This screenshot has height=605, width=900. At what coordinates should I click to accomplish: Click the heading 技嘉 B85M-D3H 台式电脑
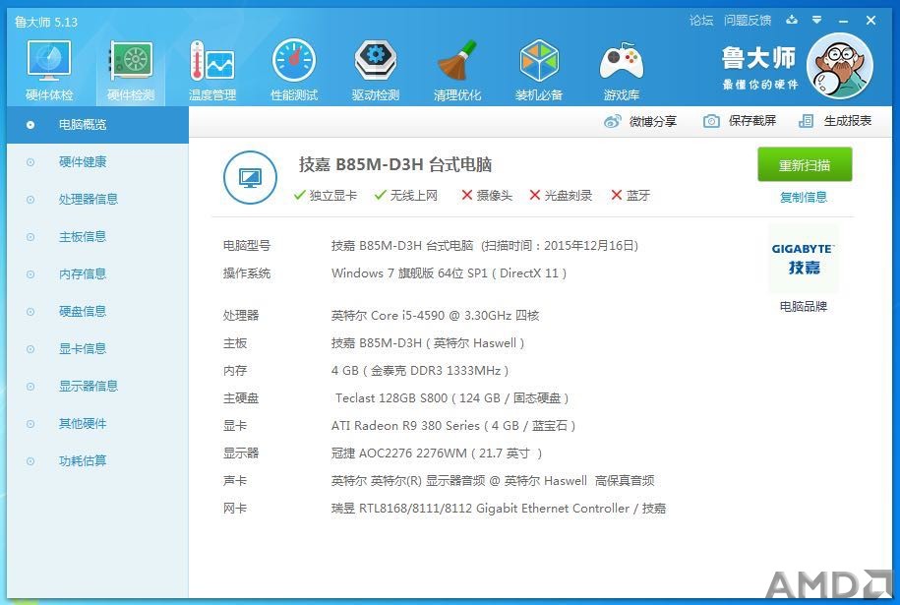tap(394, 164)
